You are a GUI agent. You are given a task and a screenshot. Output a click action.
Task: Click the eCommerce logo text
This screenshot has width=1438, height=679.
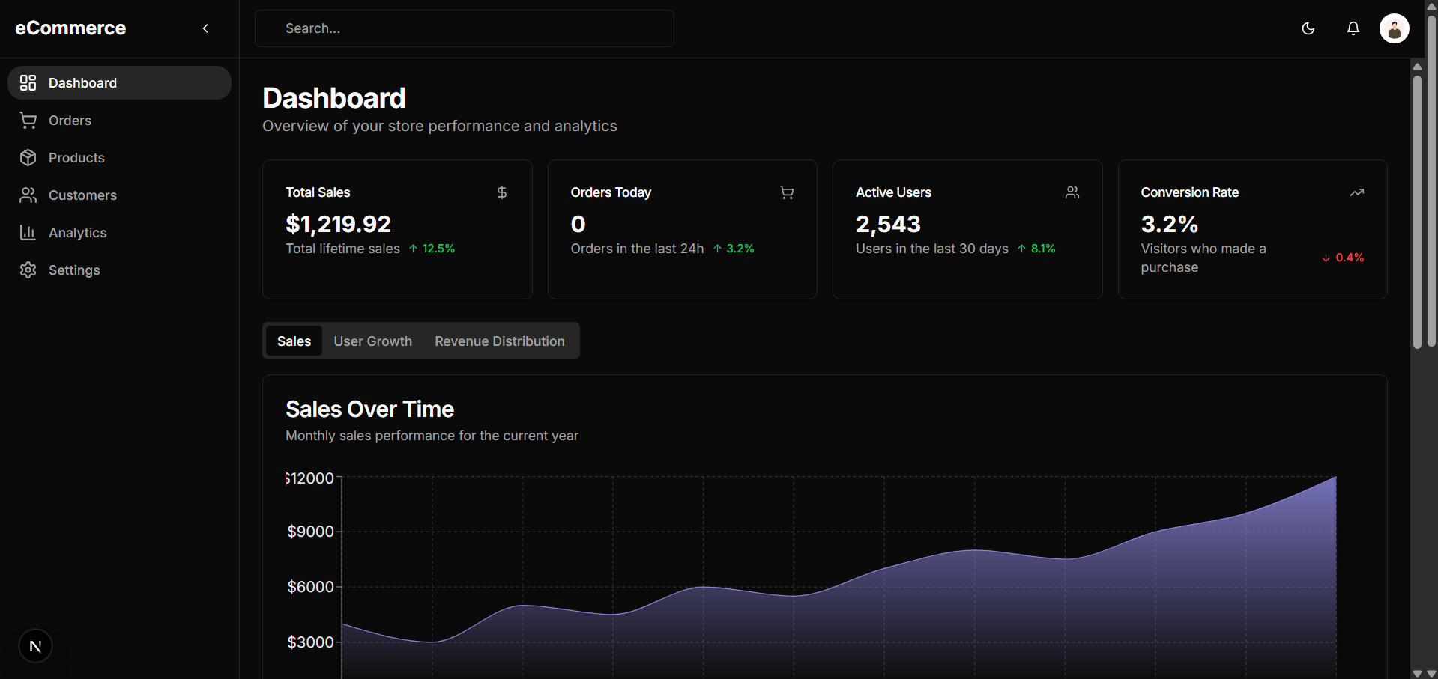point(70,28)
